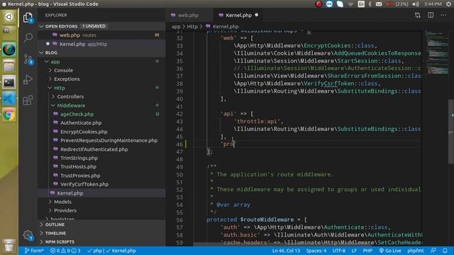Viewport: 454px width, 255px height.
Task: Click the red recorder icon in top panel
Action: 319,4
